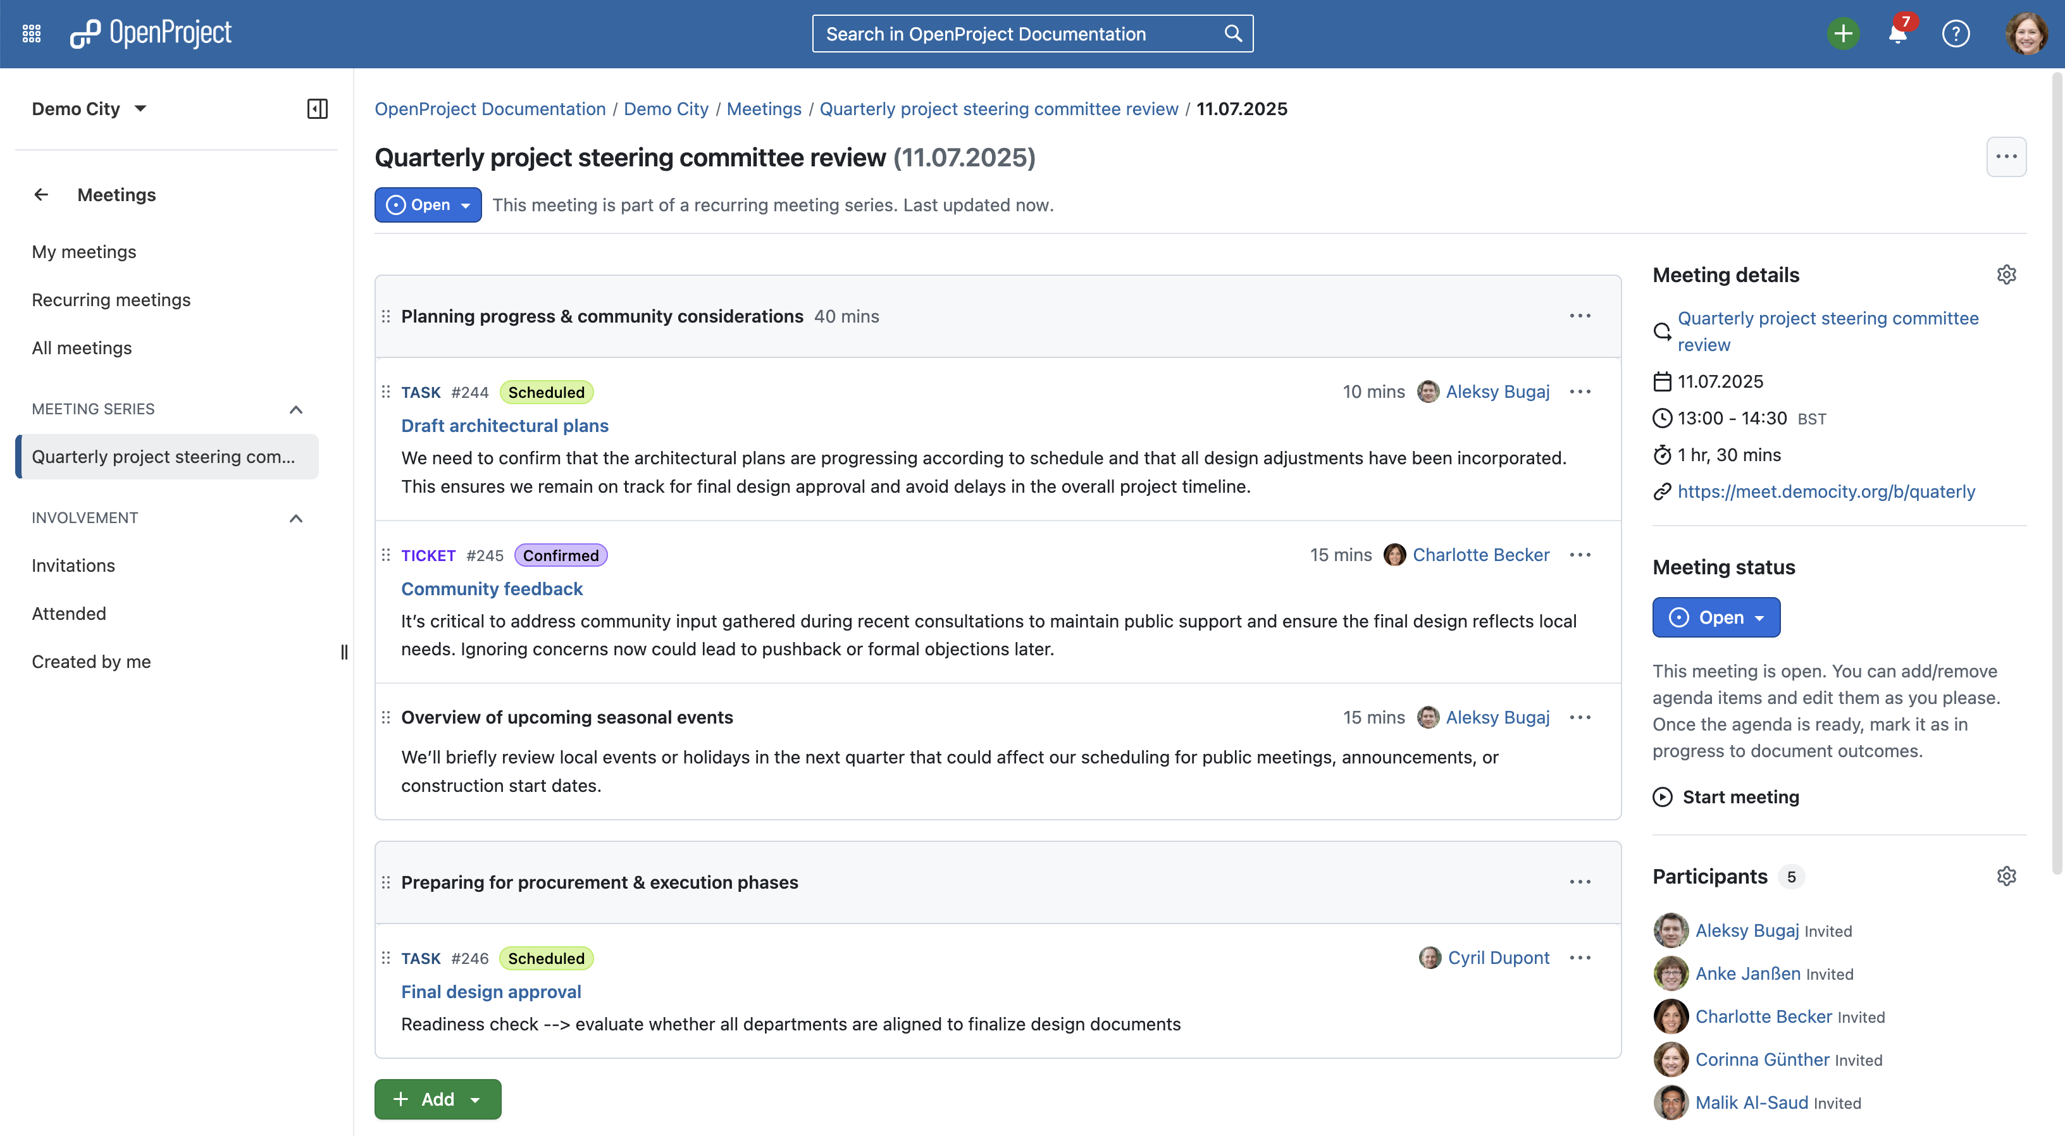Collapse the Involvement section chevron
The width and height of the screenshot is (2065, 1136).
pyautogui.click(x=296, y=519)
